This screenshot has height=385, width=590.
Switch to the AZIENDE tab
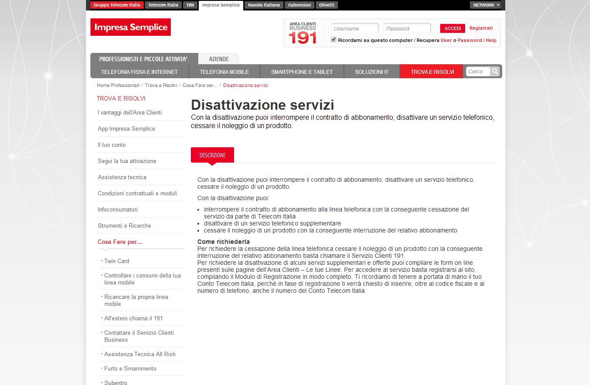pyautogui.click(x=218, y=59)
